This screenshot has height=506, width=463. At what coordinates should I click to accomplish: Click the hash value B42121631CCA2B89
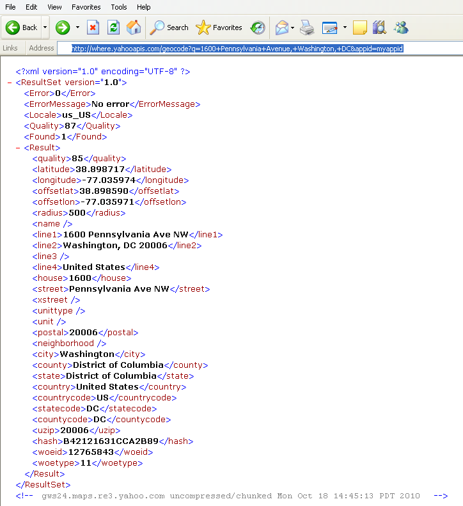click(111, 441)
